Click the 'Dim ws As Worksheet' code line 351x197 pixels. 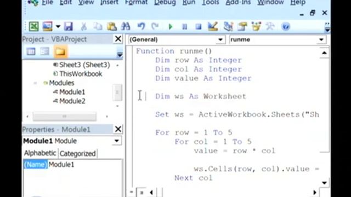click(201, 96)
